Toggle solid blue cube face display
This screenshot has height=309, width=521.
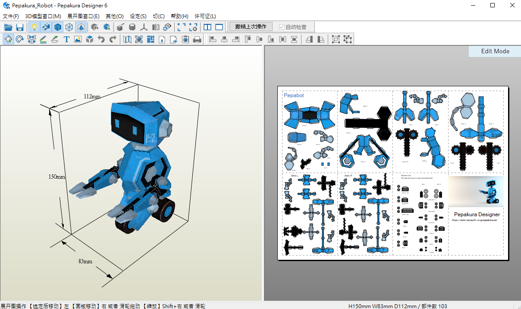point(58,27)
